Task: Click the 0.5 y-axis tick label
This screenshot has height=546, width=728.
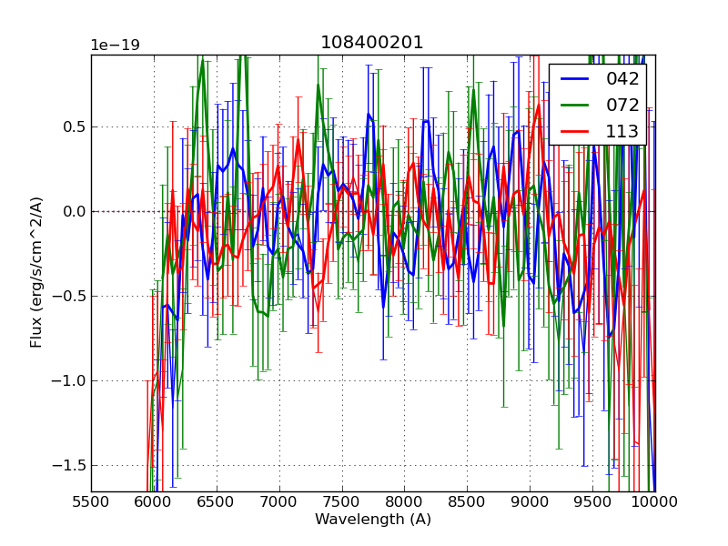Action: click(71, 127)
